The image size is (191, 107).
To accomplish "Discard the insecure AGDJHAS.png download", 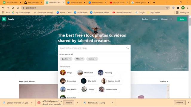I will (x=69, y=103).
